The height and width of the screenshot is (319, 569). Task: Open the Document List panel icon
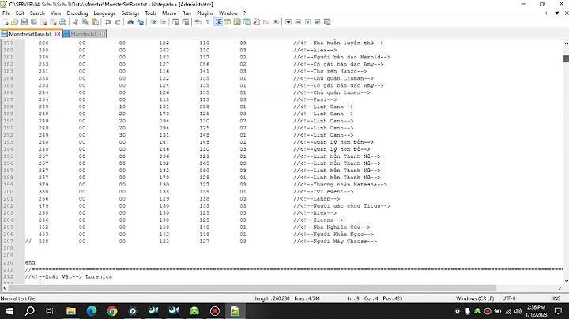coord(247,22)
